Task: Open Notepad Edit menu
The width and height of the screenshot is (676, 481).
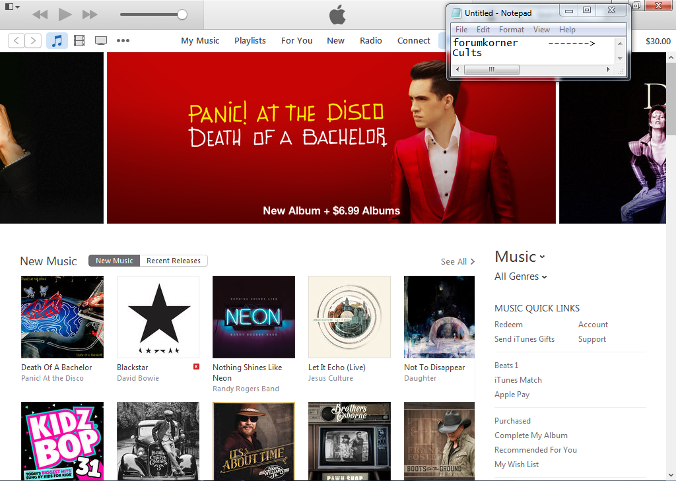Action: [483, 29]
